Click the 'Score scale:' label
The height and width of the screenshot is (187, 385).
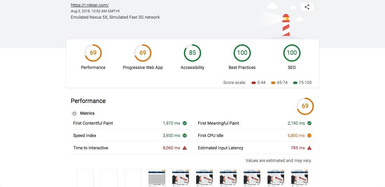(x=235, y=83)
